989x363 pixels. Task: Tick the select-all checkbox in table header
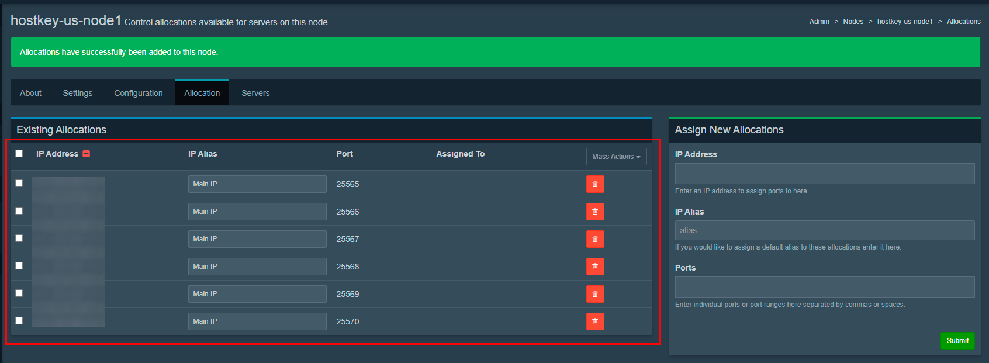tap(19, 153)
